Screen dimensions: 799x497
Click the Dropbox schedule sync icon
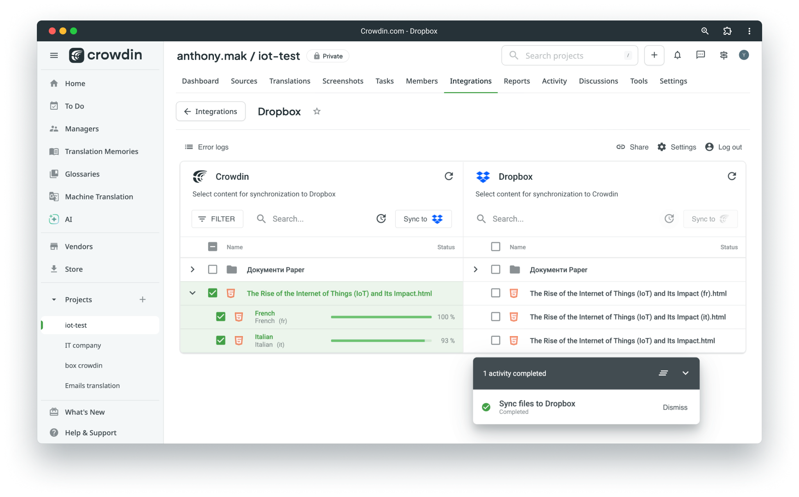[x=669, y=219]
